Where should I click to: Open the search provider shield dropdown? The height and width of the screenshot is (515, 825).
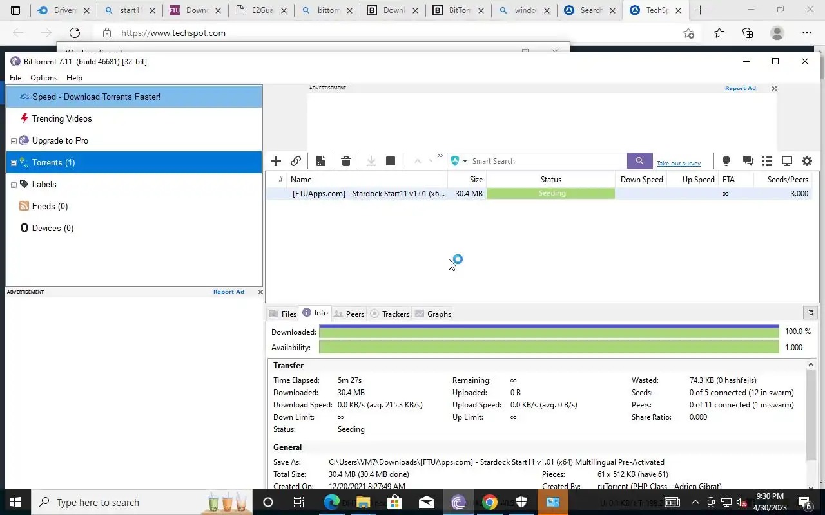(x=459, y=161)
